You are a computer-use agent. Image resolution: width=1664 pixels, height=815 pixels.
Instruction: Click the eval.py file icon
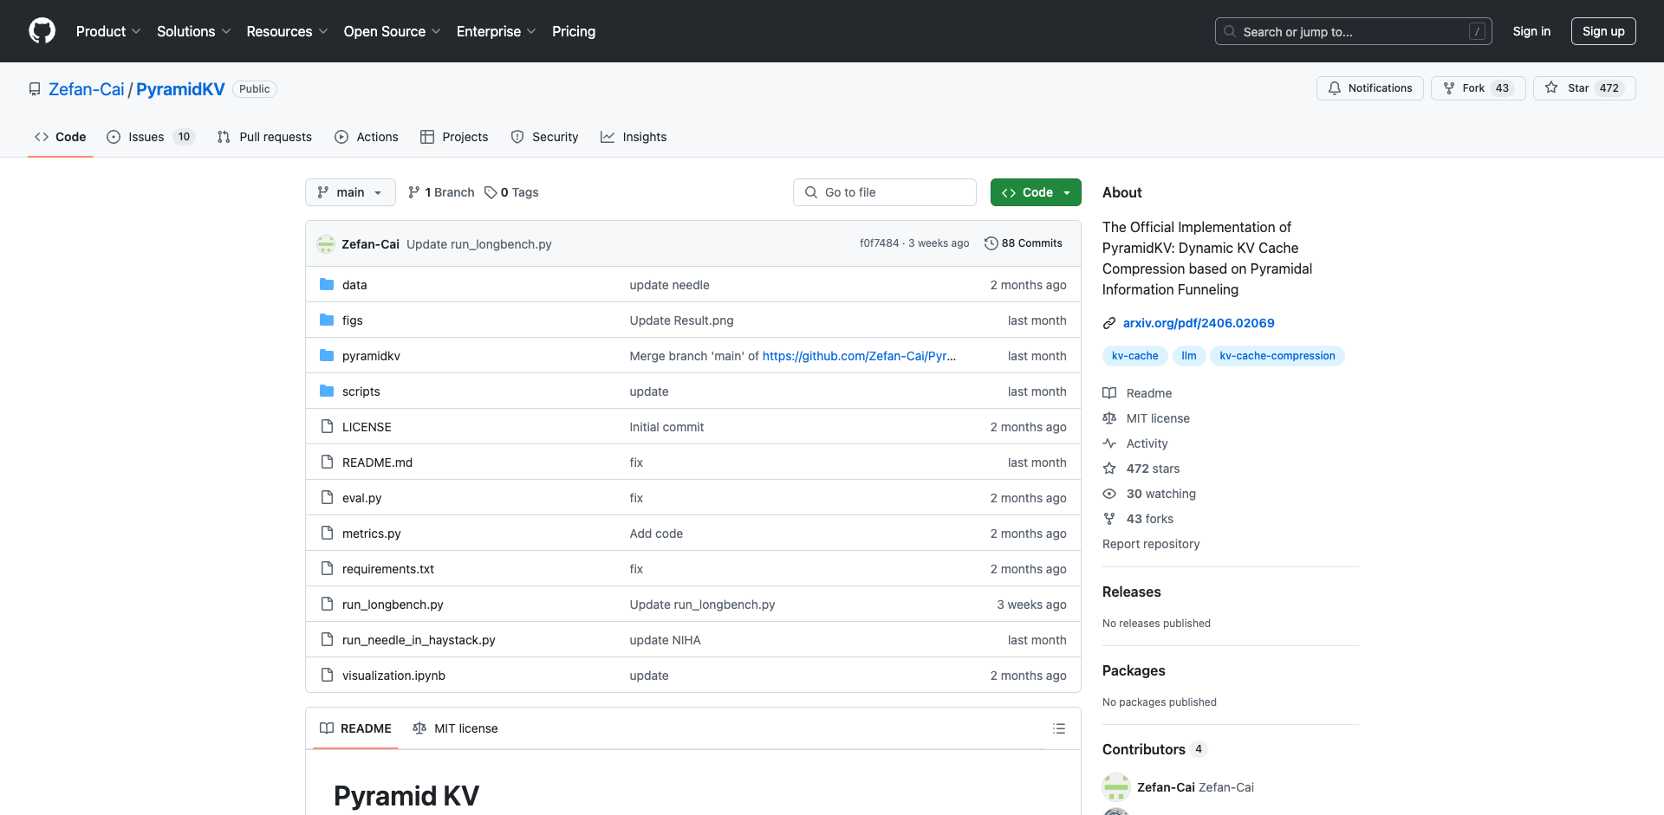tap(327, 498)
